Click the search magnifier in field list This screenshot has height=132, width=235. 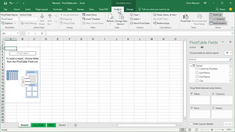(230, 59)
